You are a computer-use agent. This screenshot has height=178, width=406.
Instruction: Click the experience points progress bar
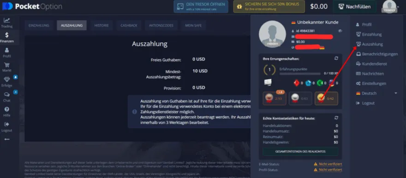pos(300,74)
